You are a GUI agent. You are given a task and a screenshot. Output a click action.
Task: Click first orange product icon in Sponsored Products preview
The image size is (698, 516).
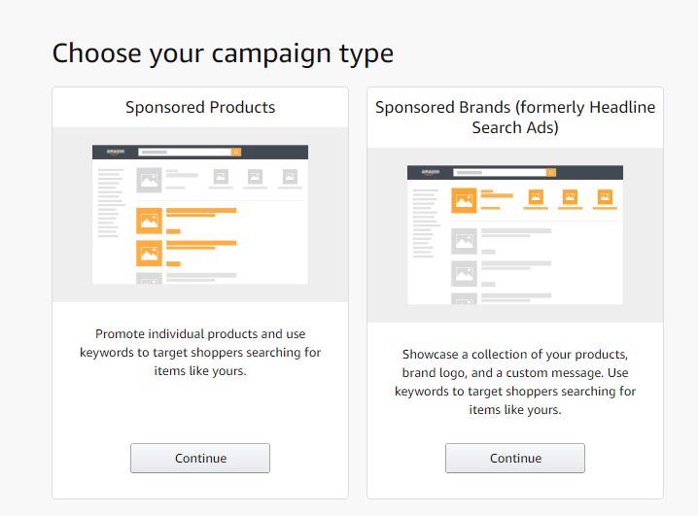pyautogui.click(x=149, y=221)
